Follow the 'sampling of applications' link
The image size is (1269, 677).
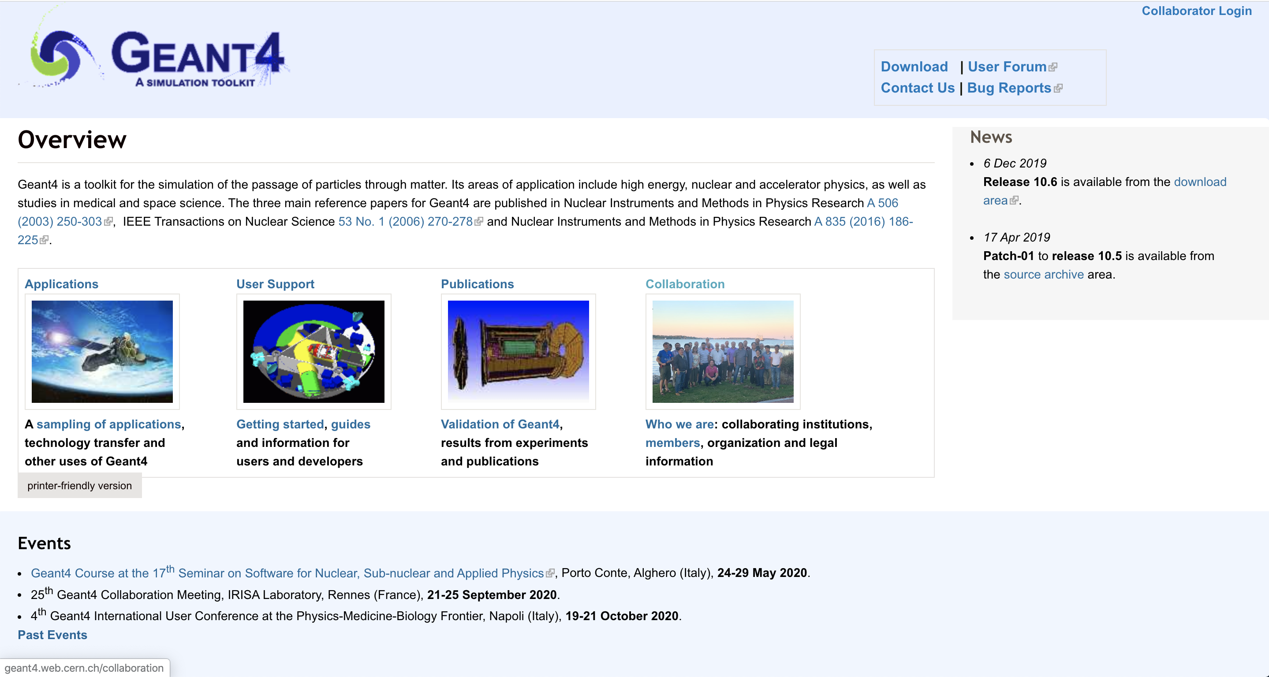(108, 424)
